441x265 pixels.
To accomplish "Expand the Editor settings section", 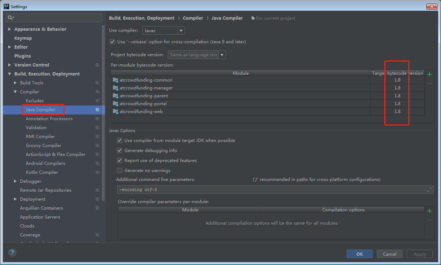I will tap(9, 47).
